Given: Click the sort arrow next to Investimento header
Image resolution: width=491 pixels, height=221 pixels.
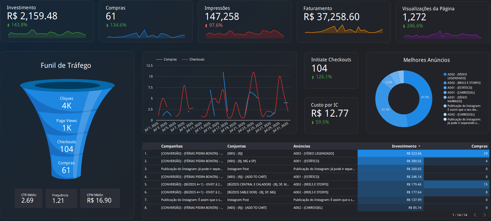Looking at the screenshot, I should [x=419, y=146].
